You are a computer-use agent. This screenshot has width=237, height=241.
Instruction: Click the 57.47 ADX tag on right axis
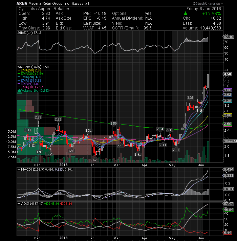coord(229,204)
